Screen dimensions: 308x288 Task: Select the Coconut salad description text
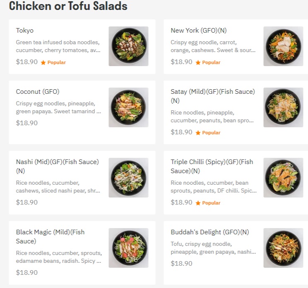click(58, 107)
